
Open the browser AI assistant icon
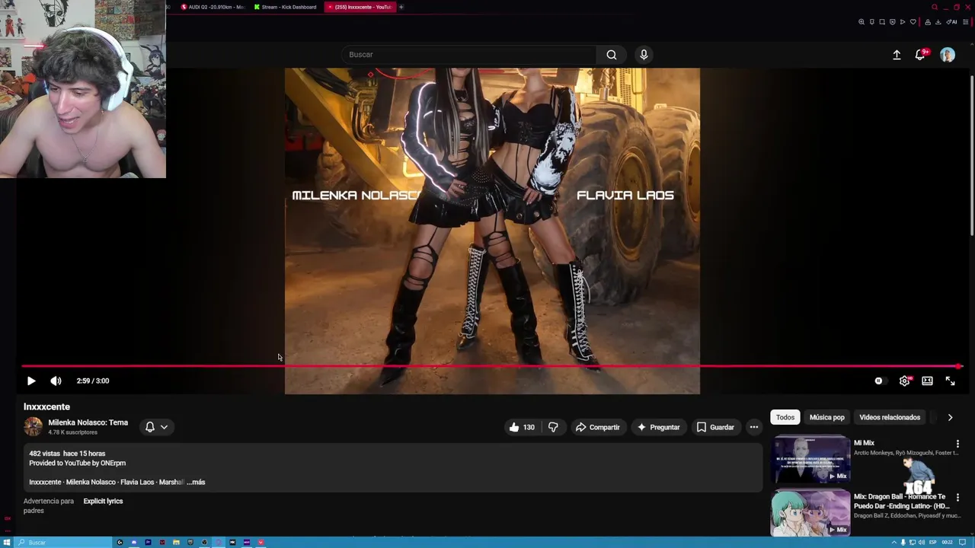pyautogui.click(x=951, y=22)
